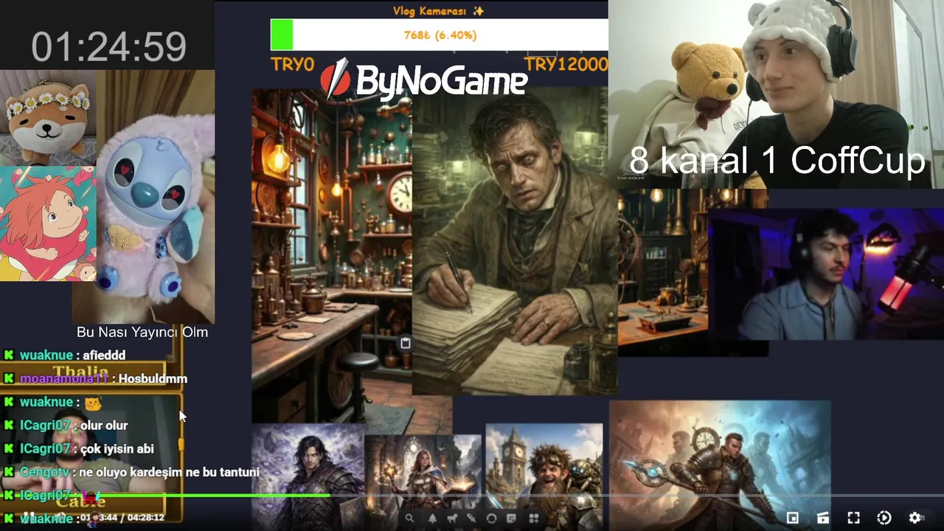944x531 pixels.
Task: Click the 01:24:59 timer
Action: 108,46
